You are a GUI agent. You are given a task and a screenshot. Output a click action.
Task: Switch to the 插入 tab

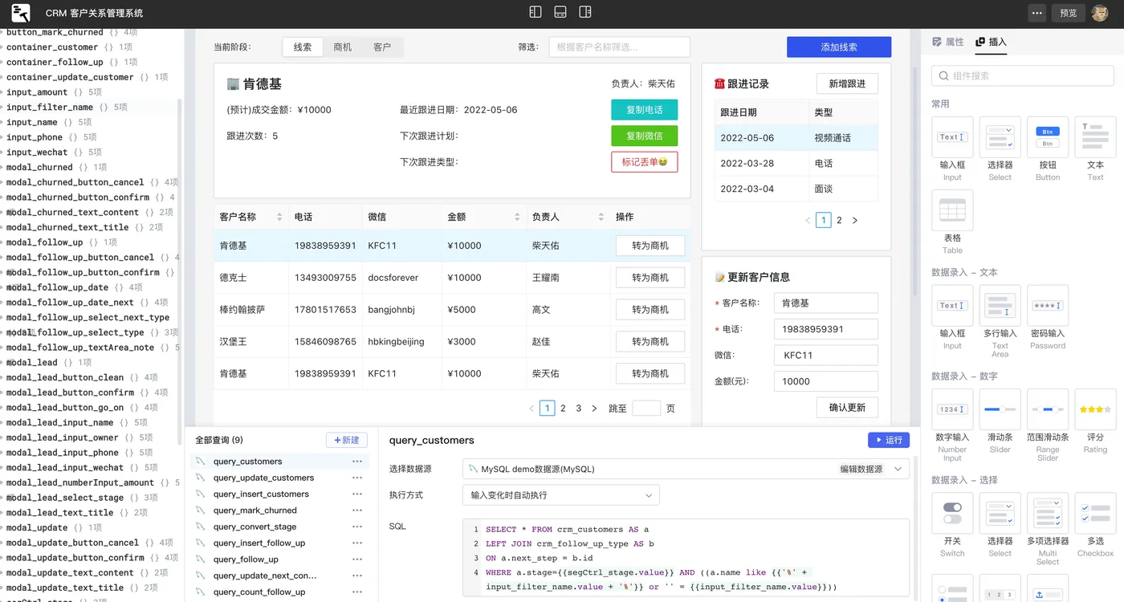[991, 42]
